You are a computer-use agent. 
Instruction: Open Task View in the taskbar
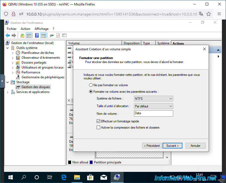(50, 177)
